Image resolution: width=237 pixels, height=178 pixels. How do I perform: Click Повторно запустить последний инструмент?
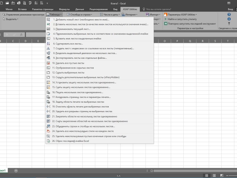click(x=190, y=24)
